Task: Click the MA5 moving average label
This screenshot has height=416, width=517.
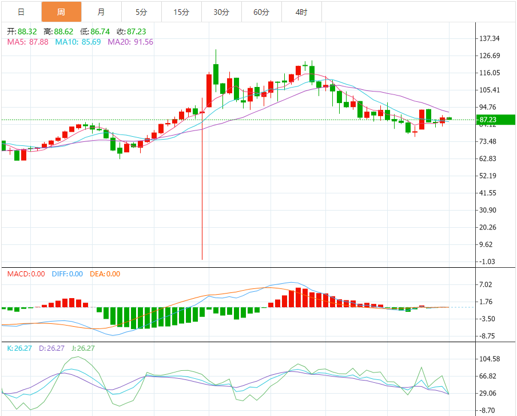Action: coord(27,42)
